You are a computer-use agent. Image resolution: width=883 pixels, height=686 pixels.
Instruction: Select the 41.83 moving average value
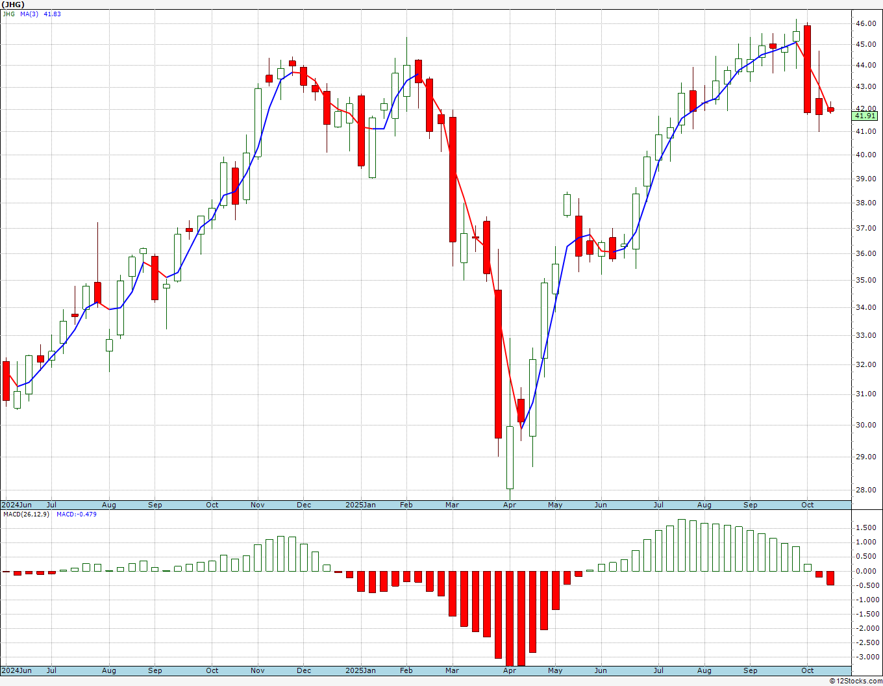53,14
